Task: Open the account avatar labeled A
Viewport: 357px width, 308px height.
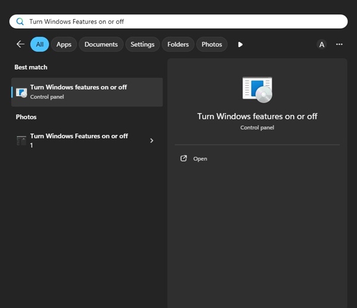Action: point(322,45)
